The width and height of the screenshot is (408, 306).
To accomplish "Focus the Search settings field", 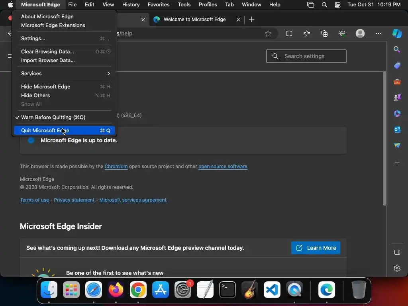I will [x=306, y=56].
